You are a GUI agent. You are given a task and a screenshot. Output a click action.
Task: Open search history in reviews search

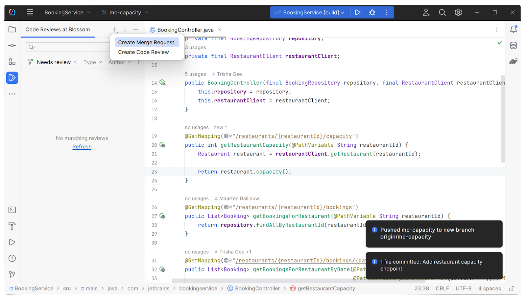point(32,47)
